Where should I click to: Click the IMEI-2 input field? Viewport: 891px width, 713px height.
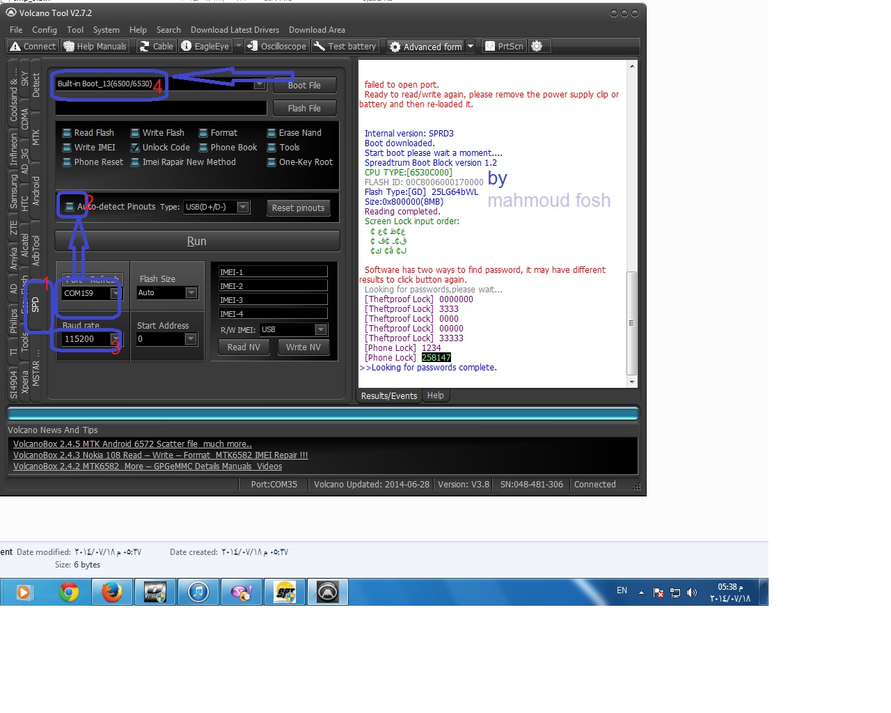(x=273, y=285)
